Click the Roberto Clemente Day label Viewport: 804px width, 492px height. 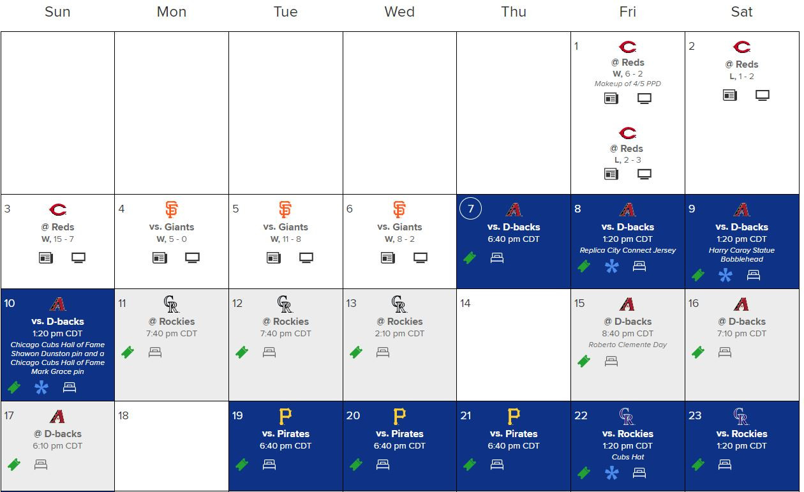(628, 345)
